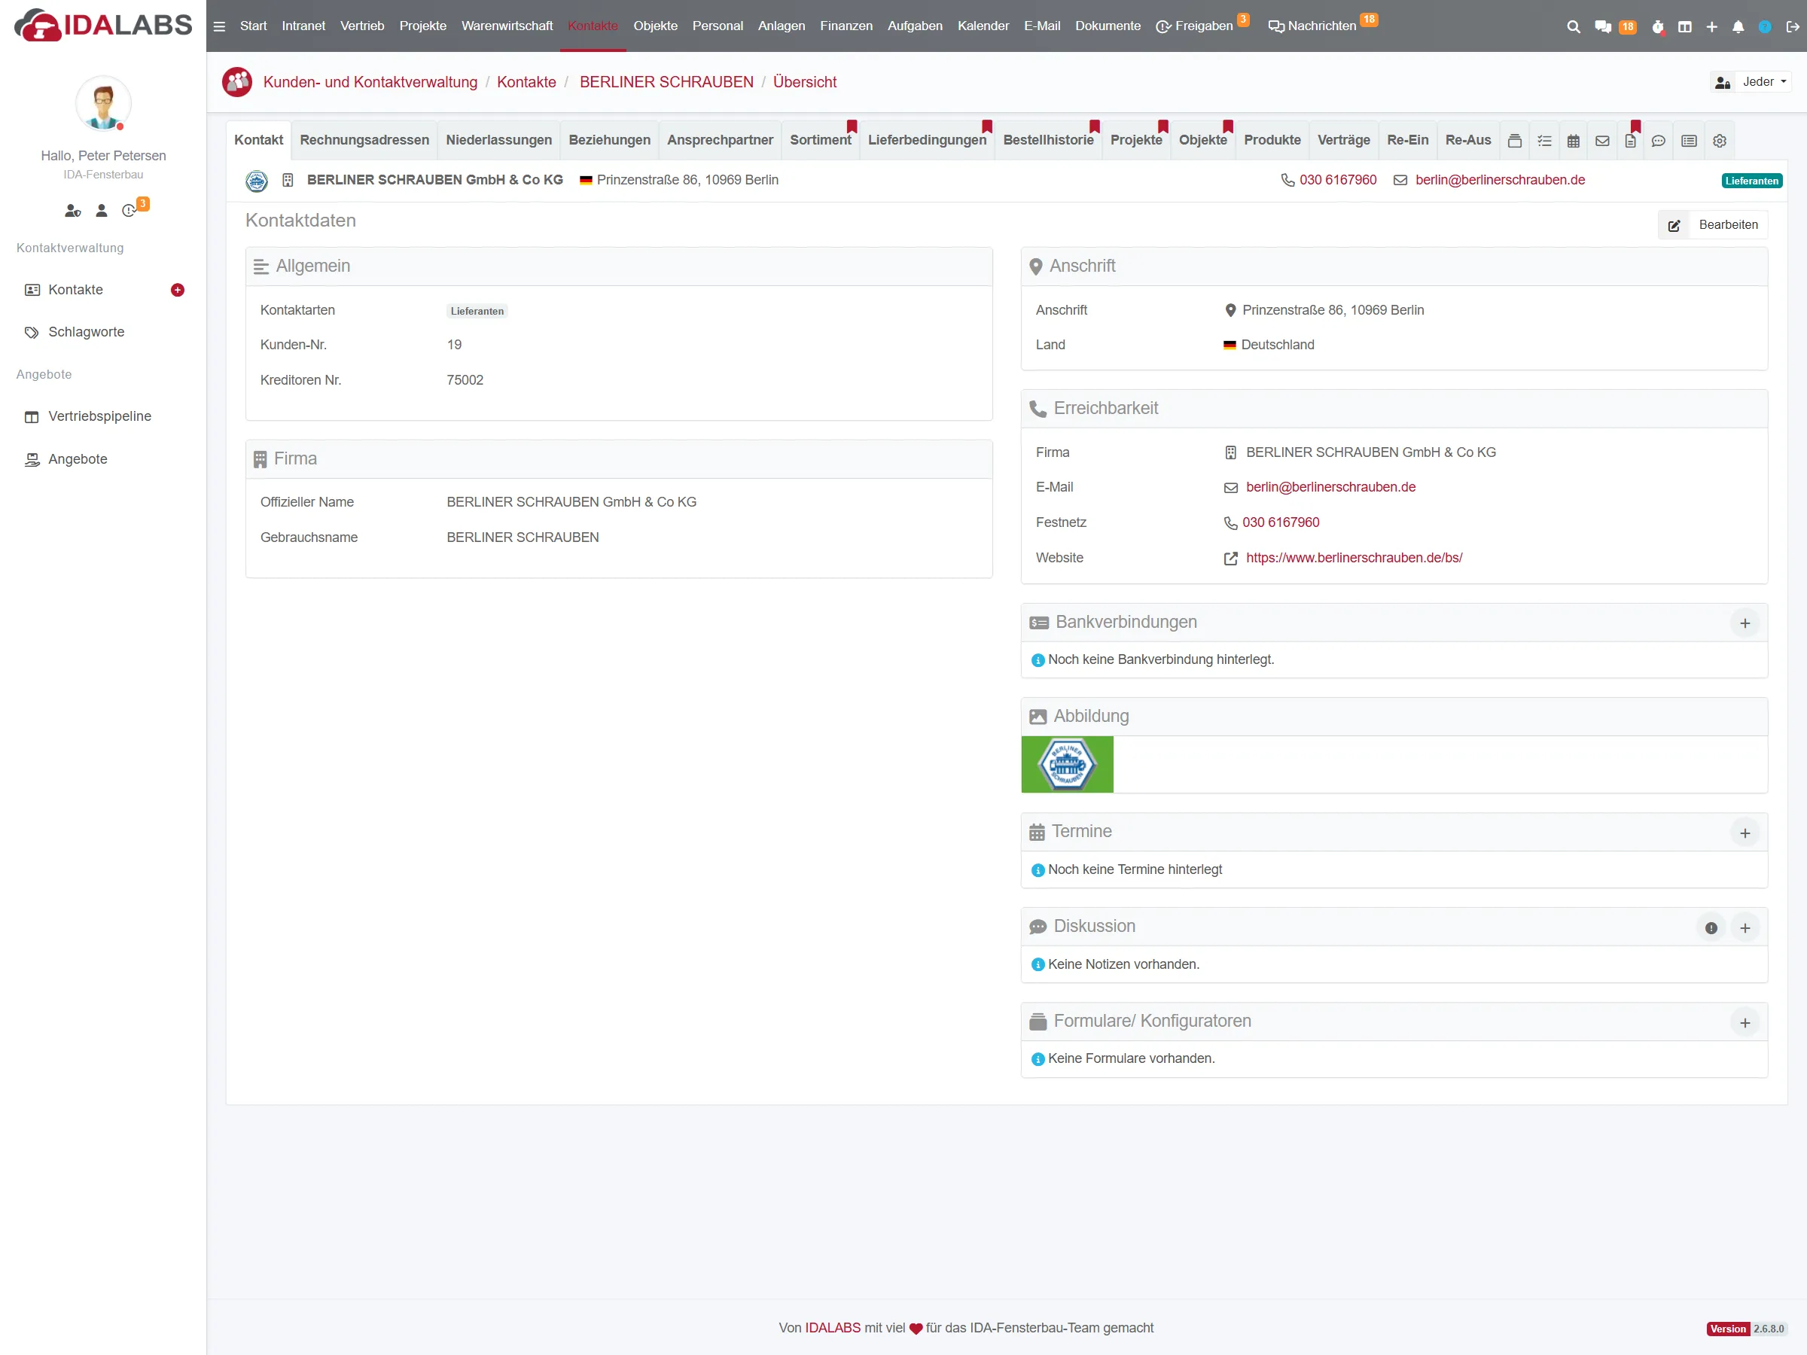Open Angebote in the left sidebar

coord(78,459)
